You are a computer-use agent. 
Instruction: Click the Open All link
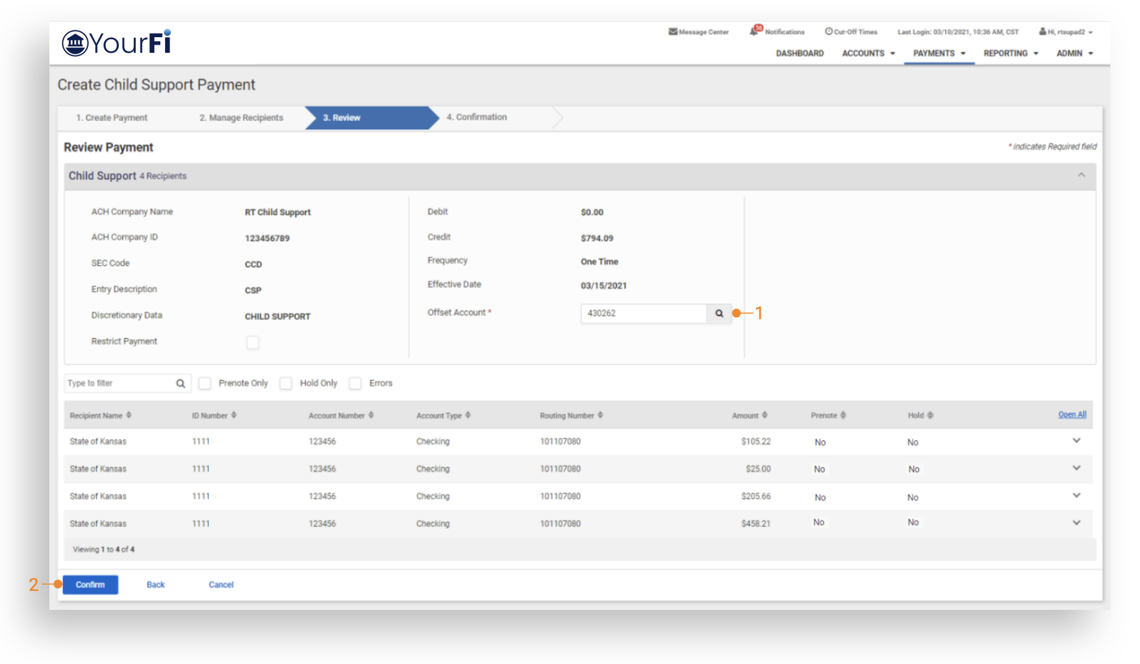(x=1072, y=414)
